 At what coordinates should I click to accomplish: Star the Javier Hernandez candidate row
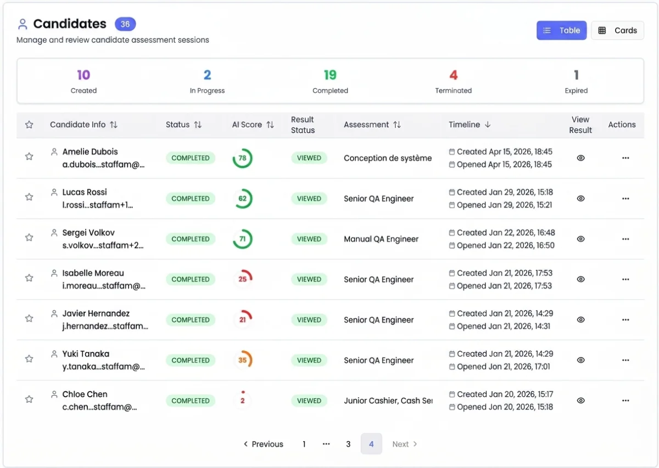point(29,319)
